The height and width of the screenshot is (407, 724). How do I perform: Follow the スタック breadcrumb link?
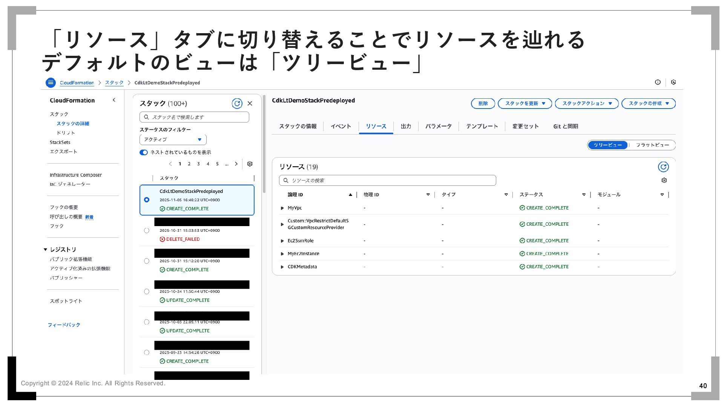coord(114,83)
